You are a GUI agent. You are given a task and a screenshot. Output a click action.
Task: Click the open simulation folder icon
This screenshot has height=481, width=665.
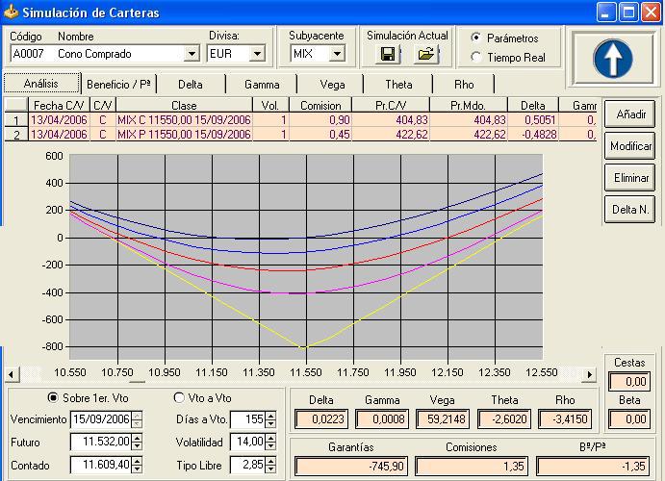425,54
